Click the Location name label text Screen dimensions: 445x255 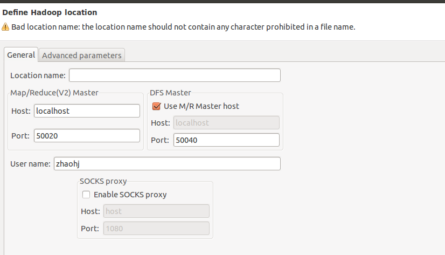38,75
